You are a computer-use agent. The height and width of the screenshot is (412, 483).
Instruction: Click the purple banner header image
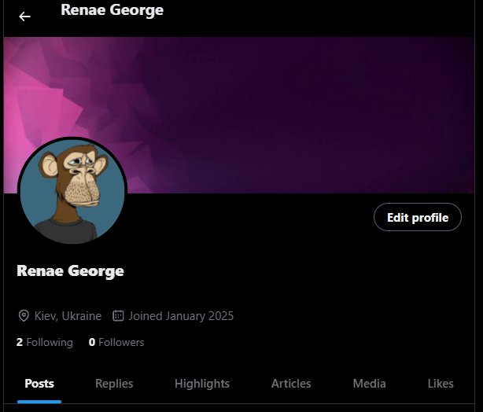[x=239, y=115]
